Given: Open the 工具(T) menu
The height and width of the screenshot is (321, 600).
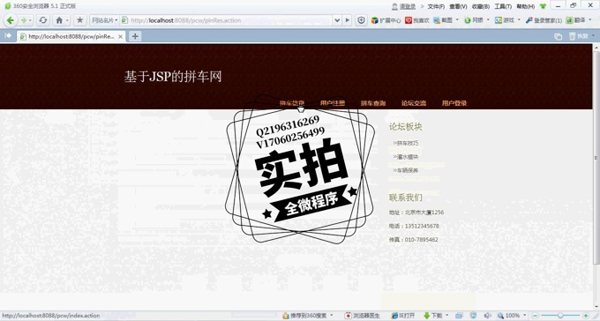Looking at the screenshot, I should (503, 6).
